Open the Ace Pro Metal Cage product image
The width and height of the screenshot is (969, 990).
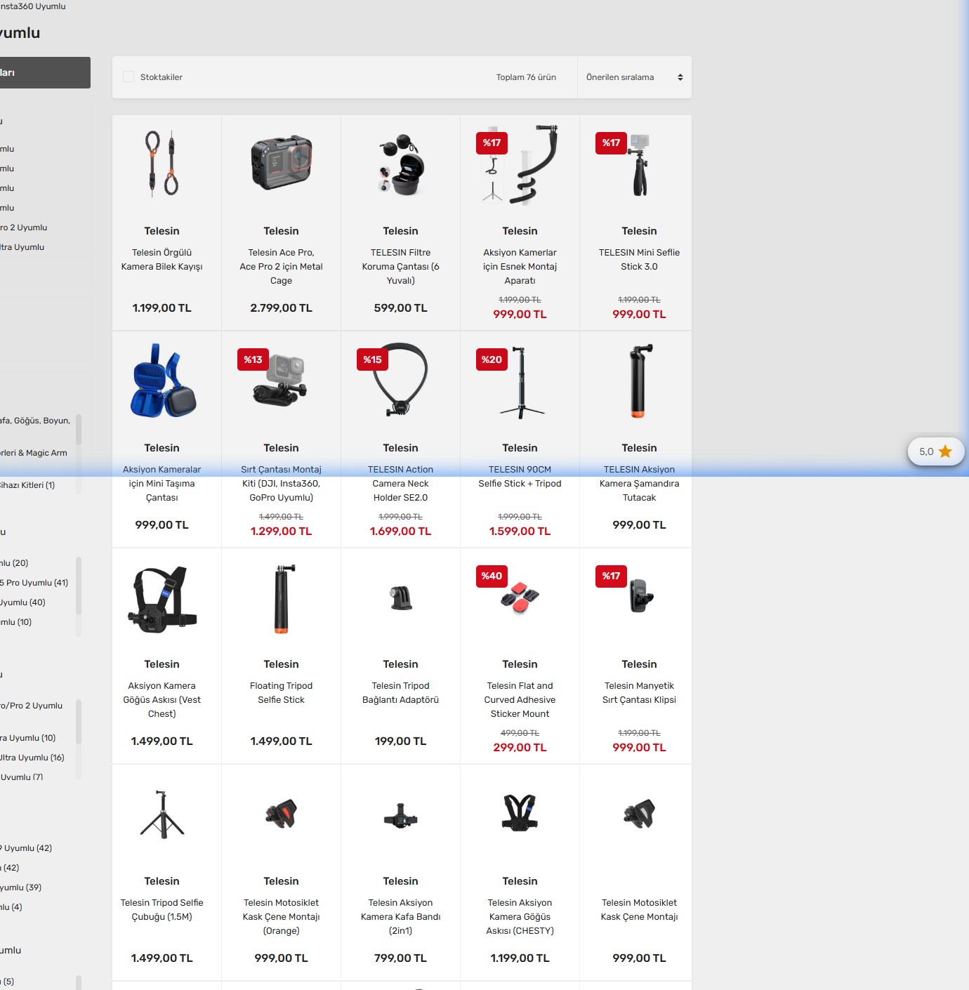click(282, 164)
